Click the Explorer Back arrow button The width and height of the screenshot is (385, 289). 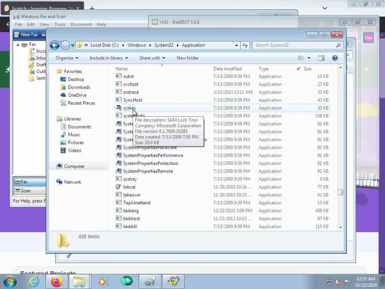point(55,45)
